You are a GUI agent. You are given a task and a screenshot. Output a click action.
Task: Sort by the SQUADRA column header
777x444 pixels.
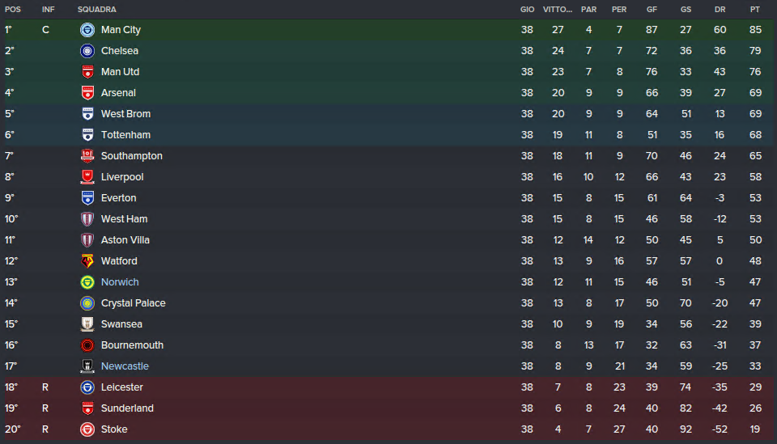[96, 10]
